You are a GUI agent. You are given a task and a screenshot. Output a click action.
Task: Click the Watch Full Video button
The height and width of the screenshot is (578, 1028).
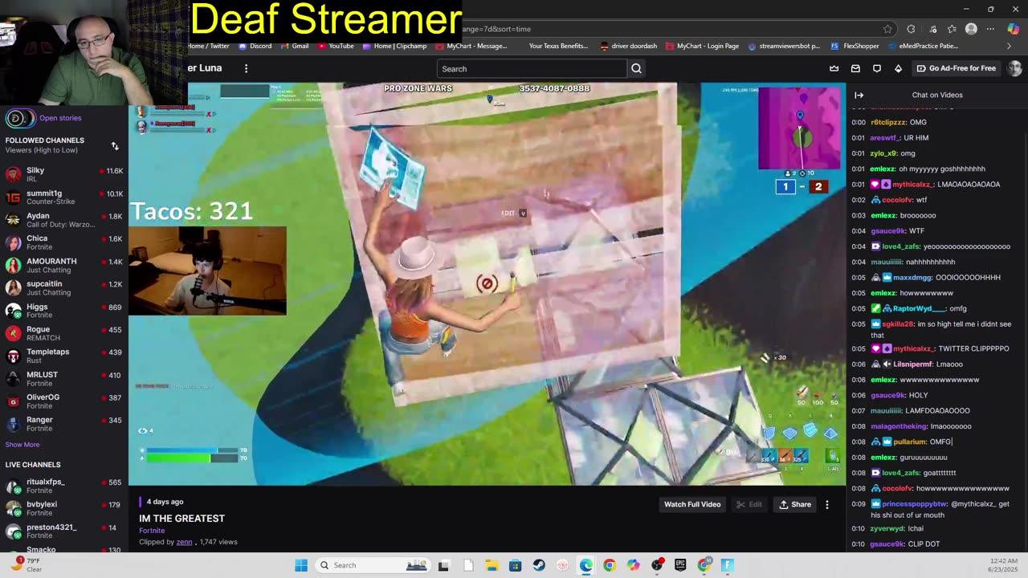pos(692,504)
